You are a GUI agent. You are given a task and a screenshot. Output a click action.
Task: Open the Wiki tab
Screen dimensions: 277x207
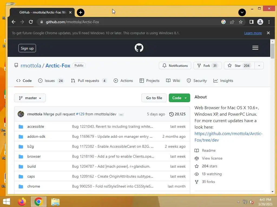(173, 81)
